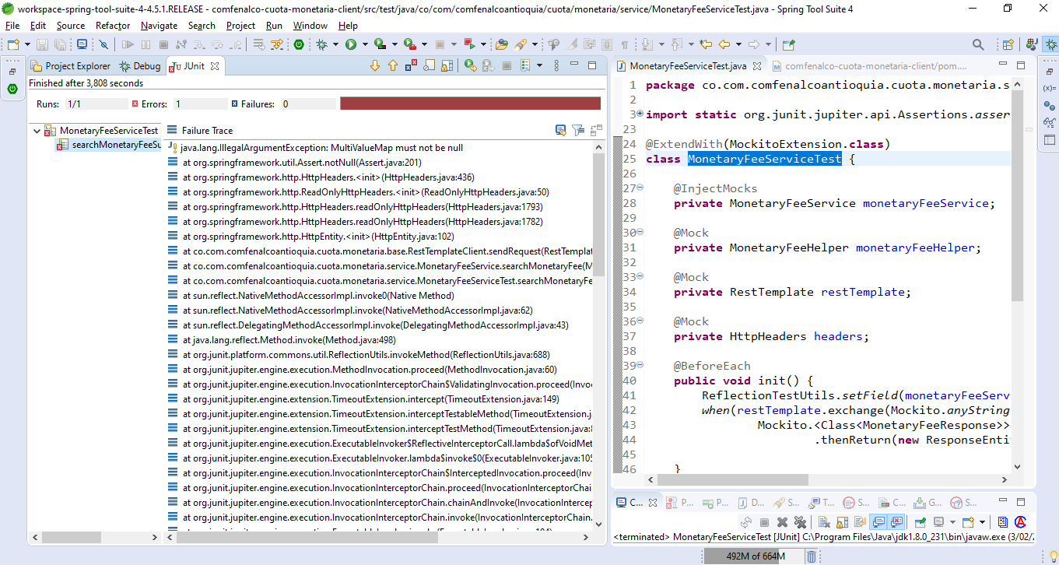Click the Assert.notNull stack trace line
The width and height of the screenshot is (1059, 565).
tap(302, 163)
